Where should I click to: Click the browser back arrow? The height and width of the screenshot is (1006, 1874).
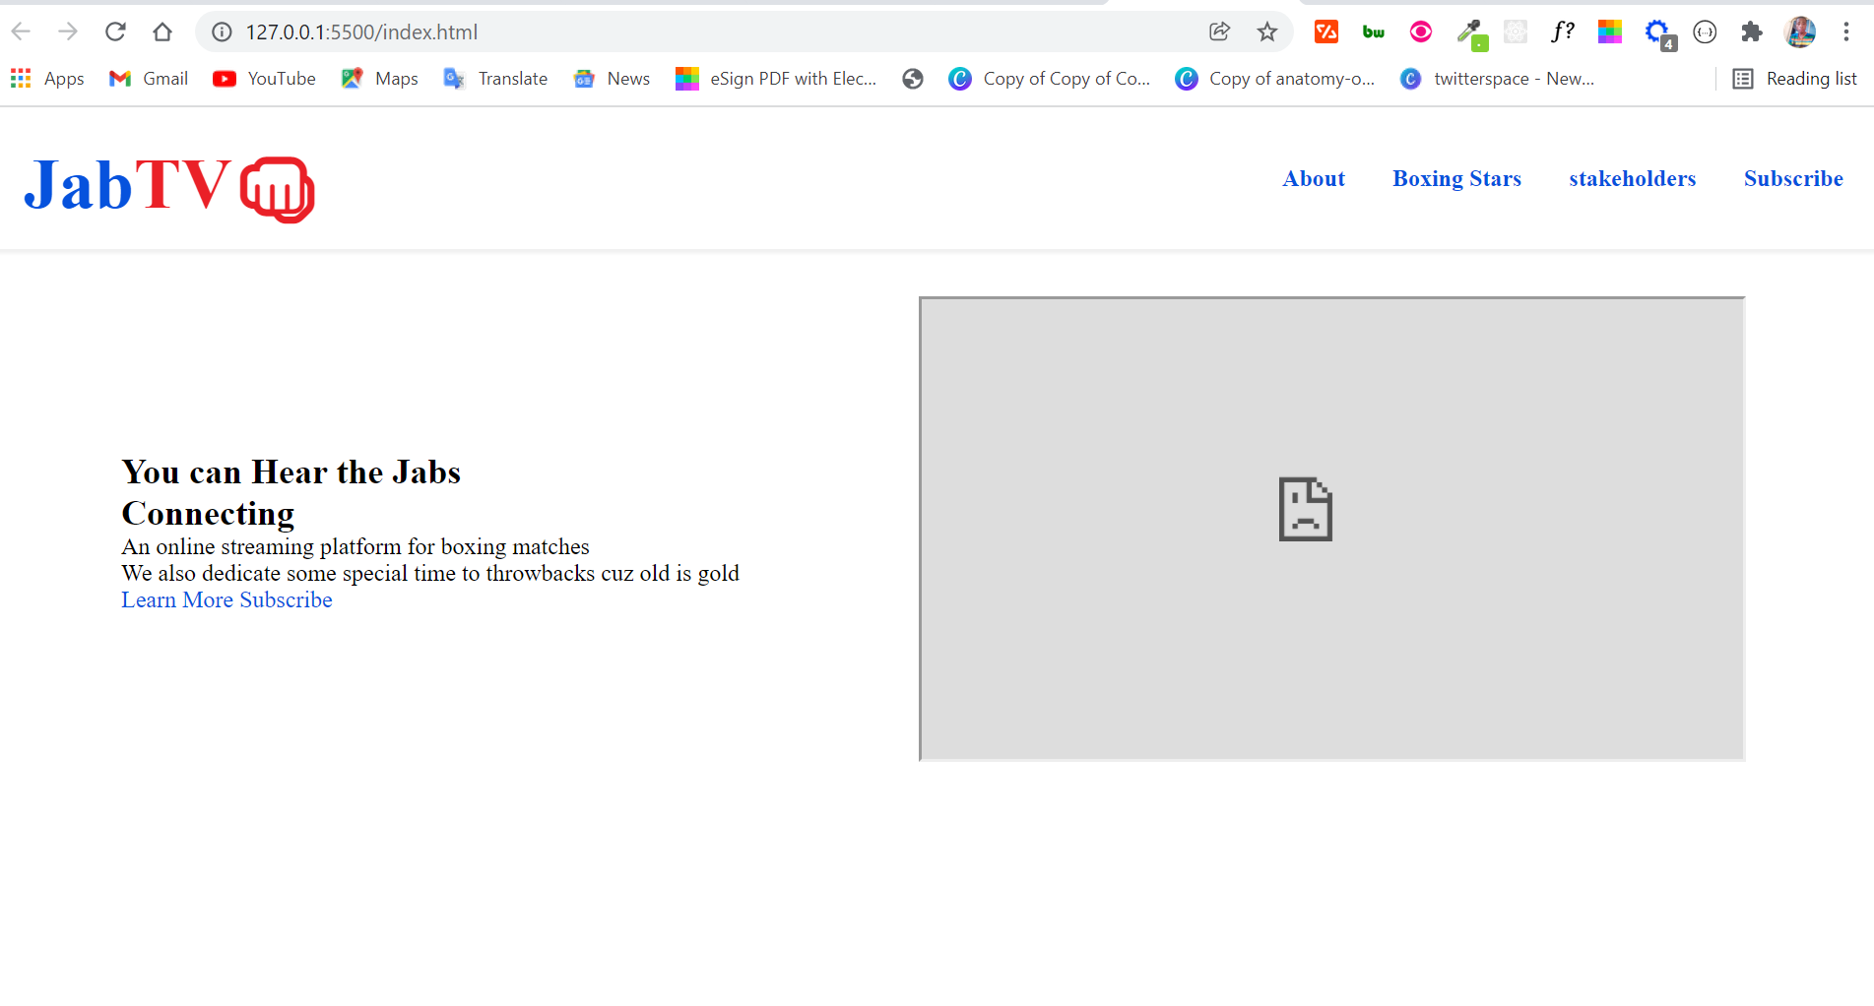[22, 31]
